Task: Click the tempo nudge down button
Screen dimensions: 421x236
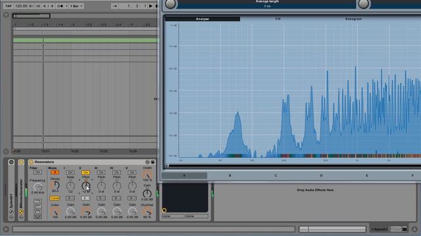Action: [x=32, y=6]
